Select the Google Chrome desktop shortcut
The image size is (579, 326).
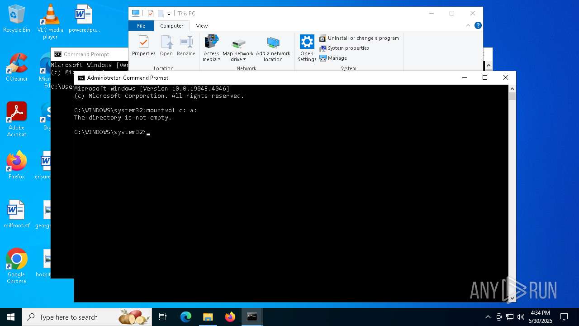click(17, 266)
